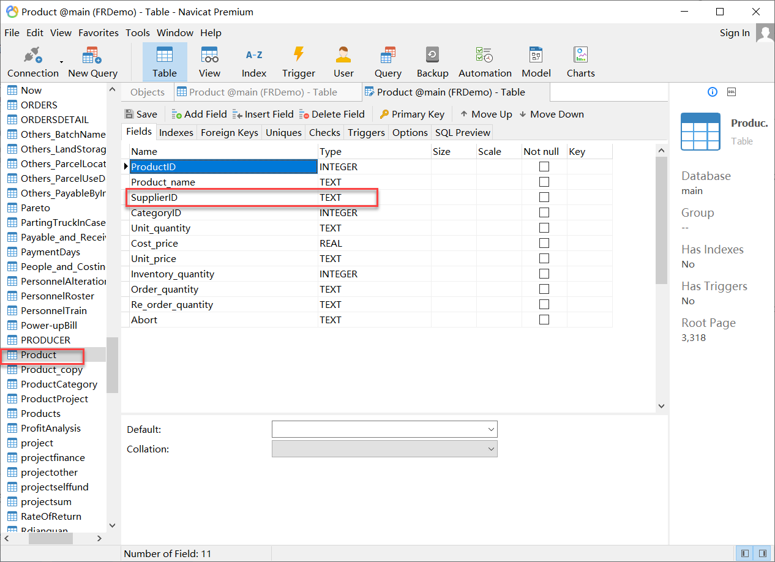Select the PRODUCER table in sidebar
The width and height of the screenshot is (775, 562).
45,340
